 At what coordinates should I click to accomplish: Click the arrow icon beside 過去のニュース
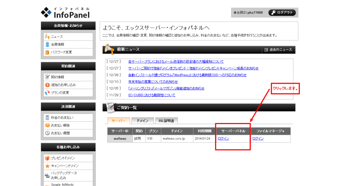(x=266, y=50)
